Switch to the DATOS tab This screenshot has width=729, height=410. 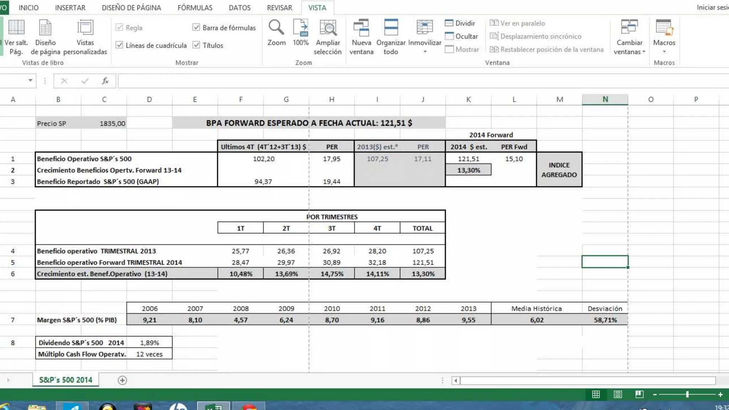point(240,7)
